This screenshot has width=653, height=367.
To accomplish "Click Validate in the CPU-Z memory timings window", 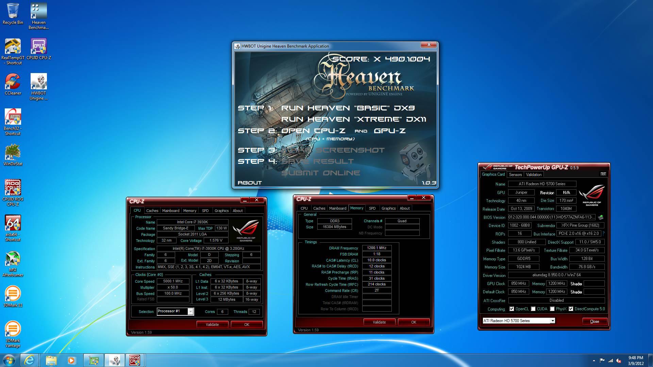I will 379,322.
